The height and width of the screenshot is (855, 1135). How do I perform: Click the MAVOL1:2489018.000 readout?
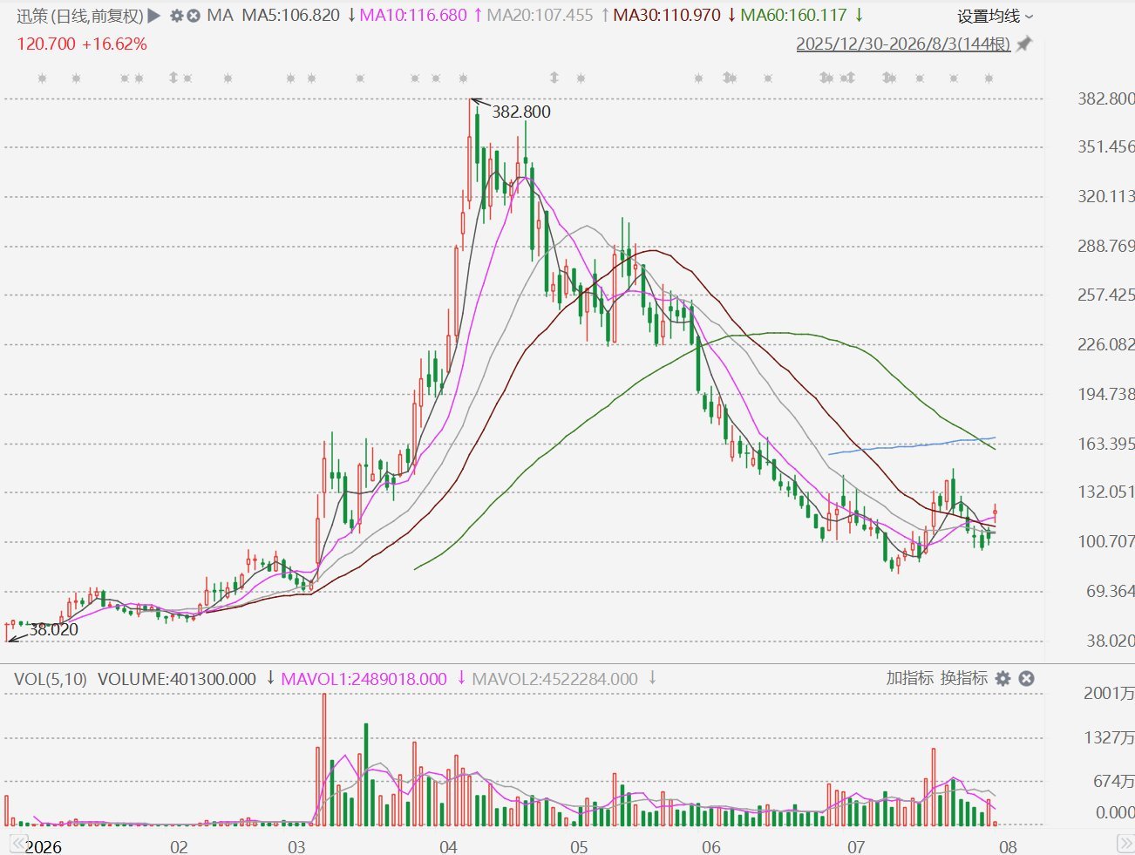[364, 679]
